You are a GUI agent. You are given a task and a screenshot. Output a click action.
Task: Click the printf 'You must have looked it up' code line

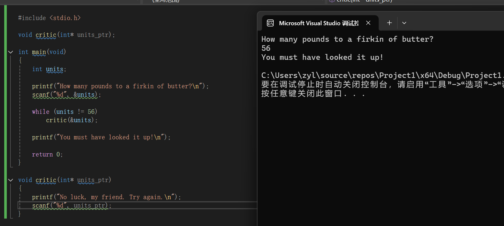[101, 137]
